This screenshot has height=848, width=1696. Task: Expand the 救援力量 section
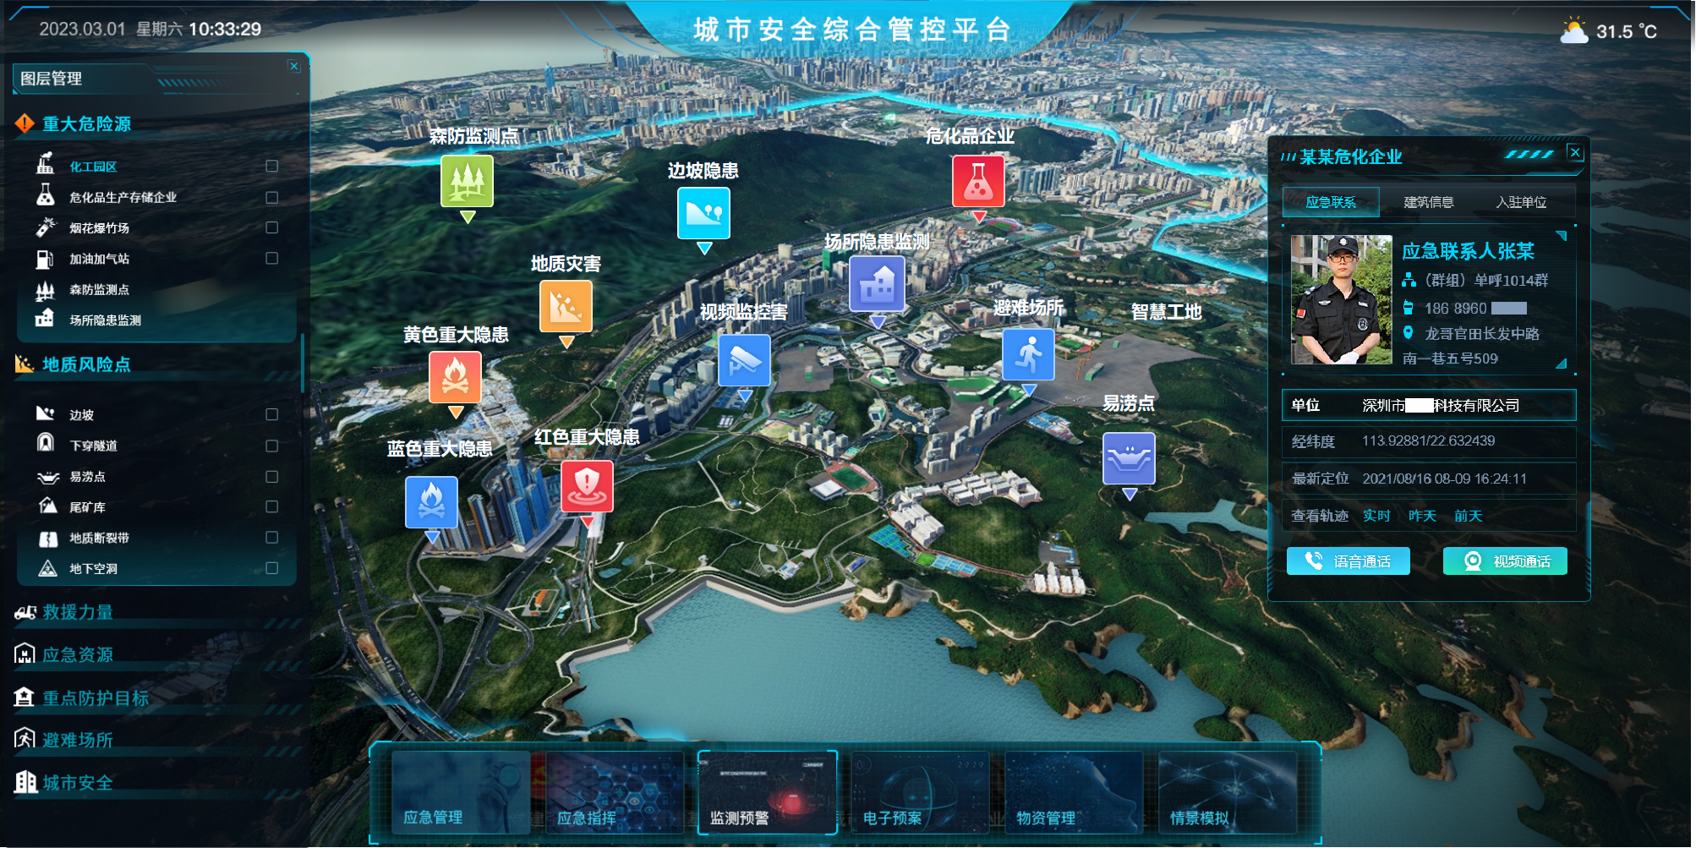coord(78,612)
